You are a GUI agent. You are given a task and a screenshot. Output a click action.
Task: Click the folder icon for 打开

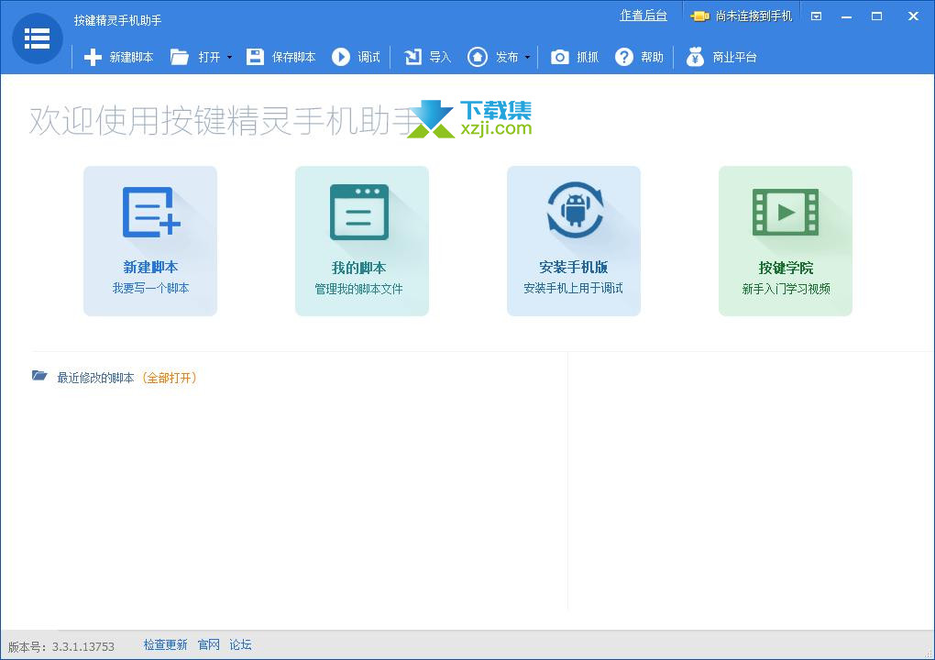pos(180,57)
